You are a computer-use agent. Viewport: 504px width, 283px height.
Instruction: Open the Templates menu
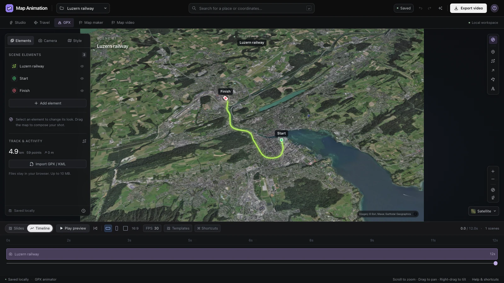point(178,228)
